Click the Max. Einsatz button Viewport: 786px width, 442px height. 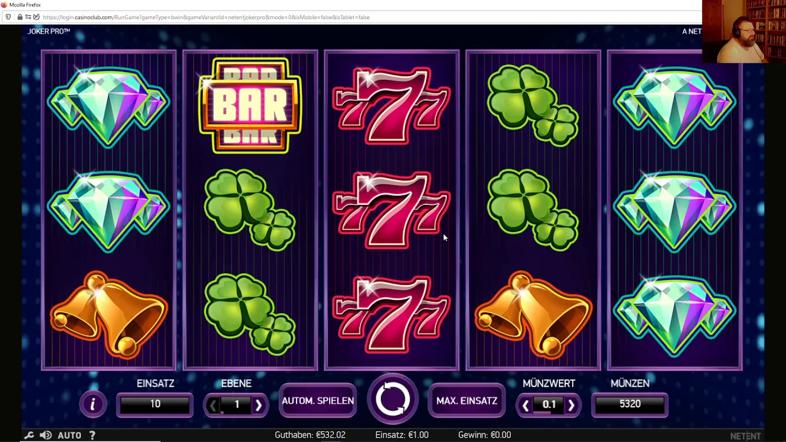pos(467,401)
